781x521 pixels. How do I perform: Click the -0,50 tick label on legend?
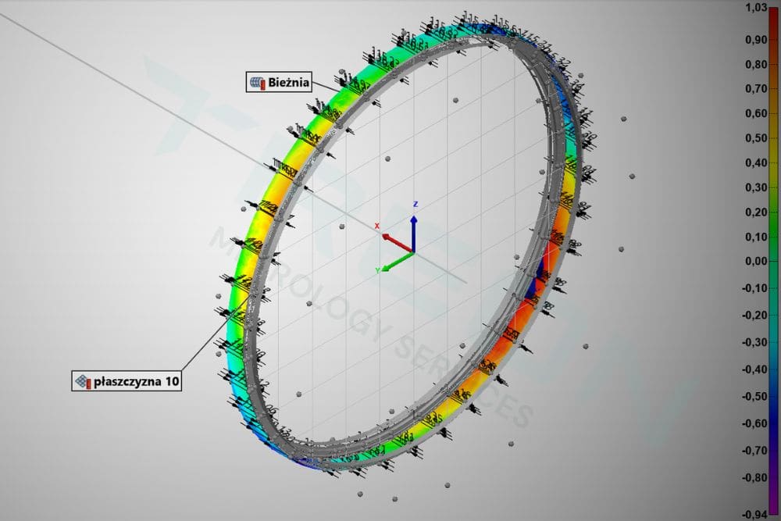[x=754, y=396]
